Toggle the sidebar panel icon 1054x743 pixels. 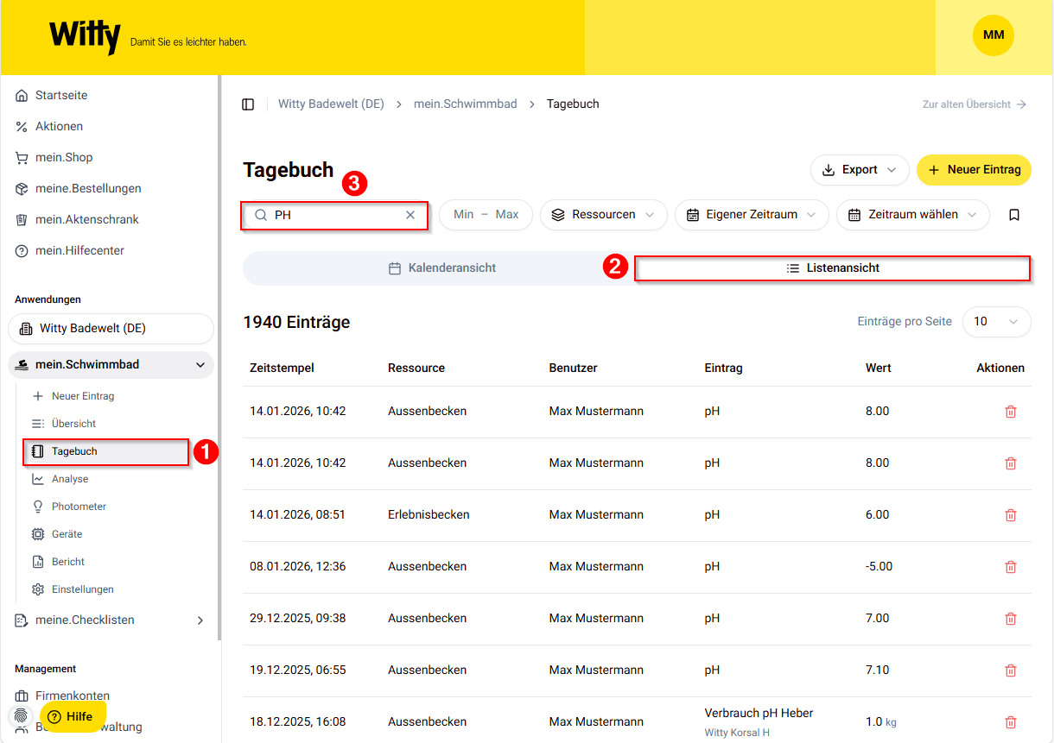point(248,104)
